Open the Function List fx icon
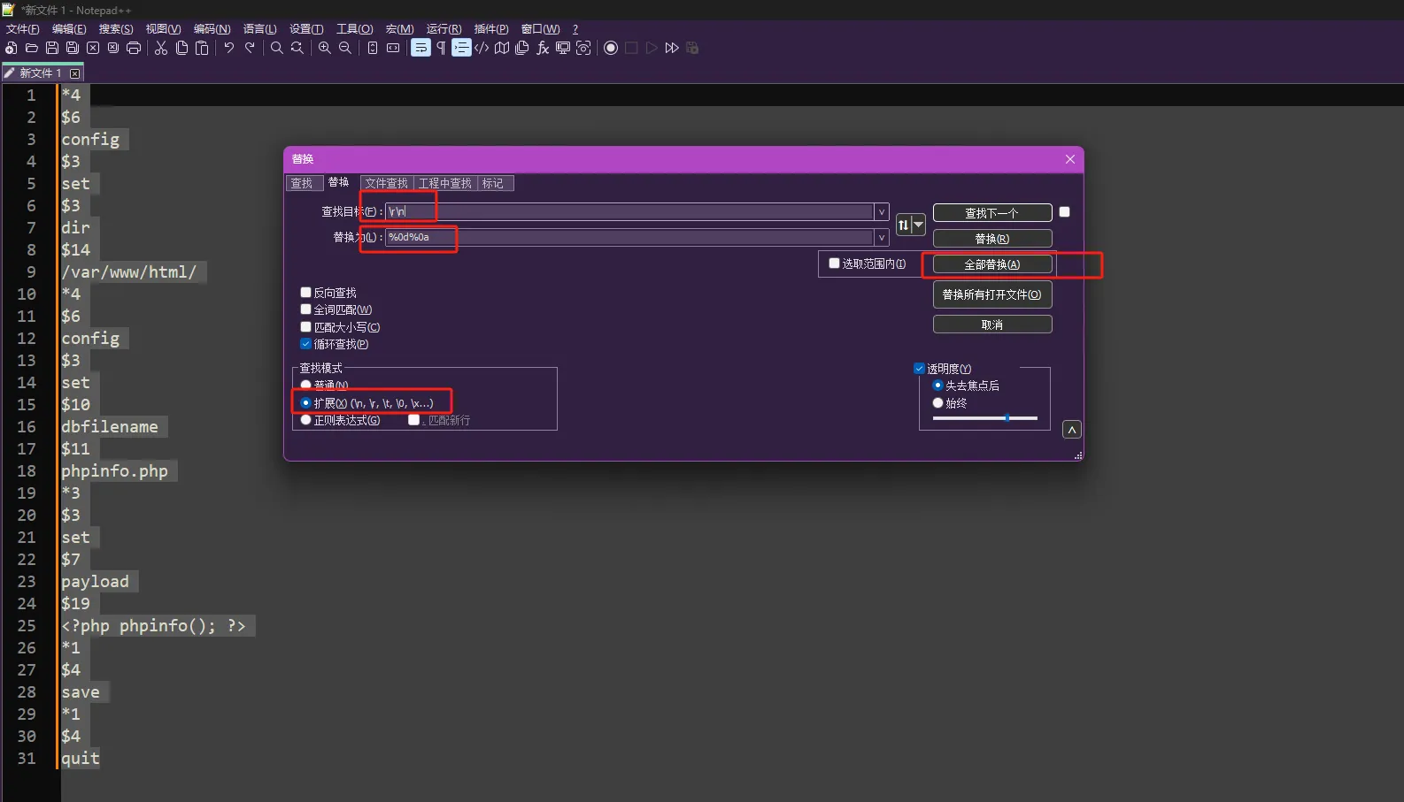The height and width of the screenshot is (802, 1404). coord(543,48)
